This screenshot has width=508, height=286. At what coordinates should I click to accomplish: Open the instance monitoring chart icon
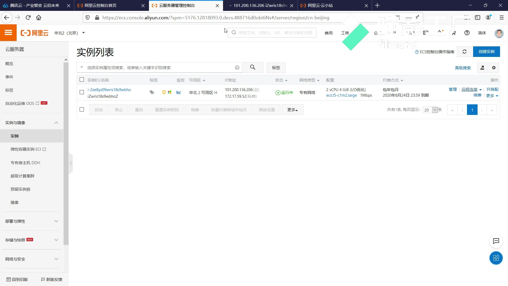click(179, 92)
